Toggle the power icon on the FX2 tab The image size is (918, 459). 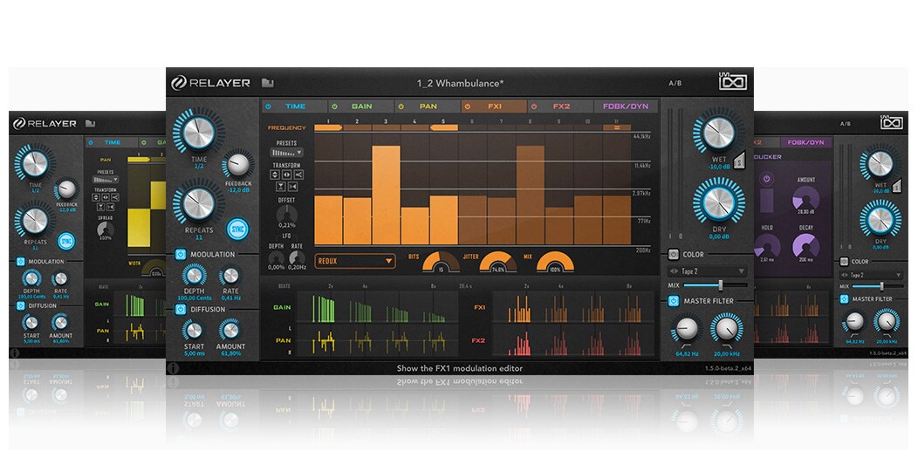coord(534,106)
